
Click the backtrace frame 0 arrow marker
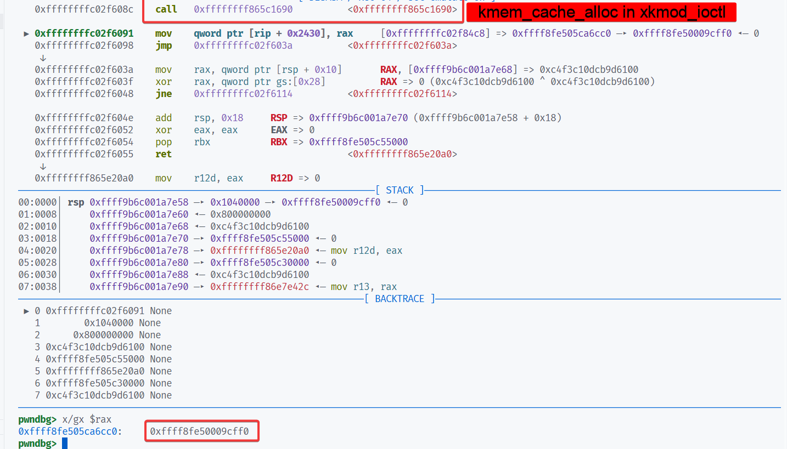point(26,311)
